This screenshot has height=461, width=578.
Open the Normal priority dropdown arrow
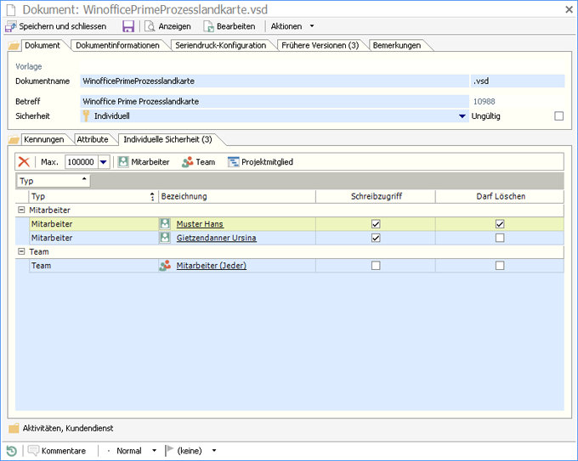(x=154, y=451)
